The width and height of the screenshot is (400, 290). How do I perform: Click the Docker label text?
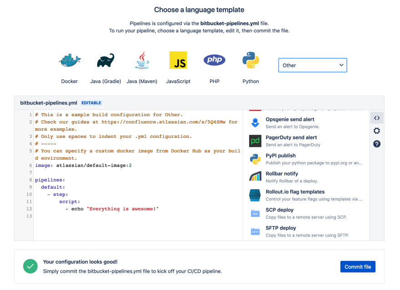pos(70,81)
